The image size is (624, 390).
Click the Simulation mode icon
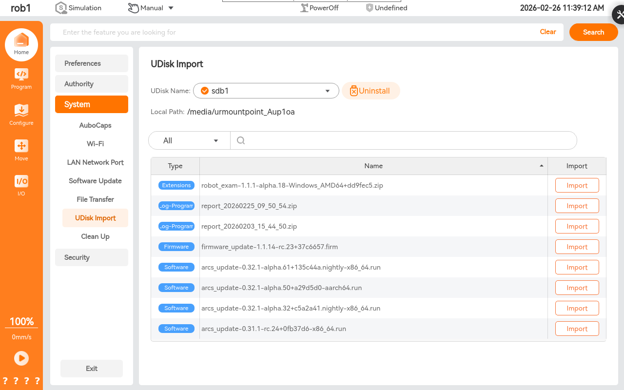click(x=61, y=8)
